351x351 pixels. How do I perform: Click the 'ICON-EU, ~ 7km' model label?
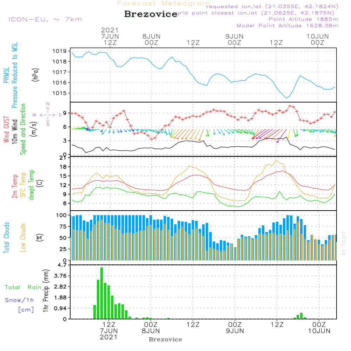[x=45, y=19]
